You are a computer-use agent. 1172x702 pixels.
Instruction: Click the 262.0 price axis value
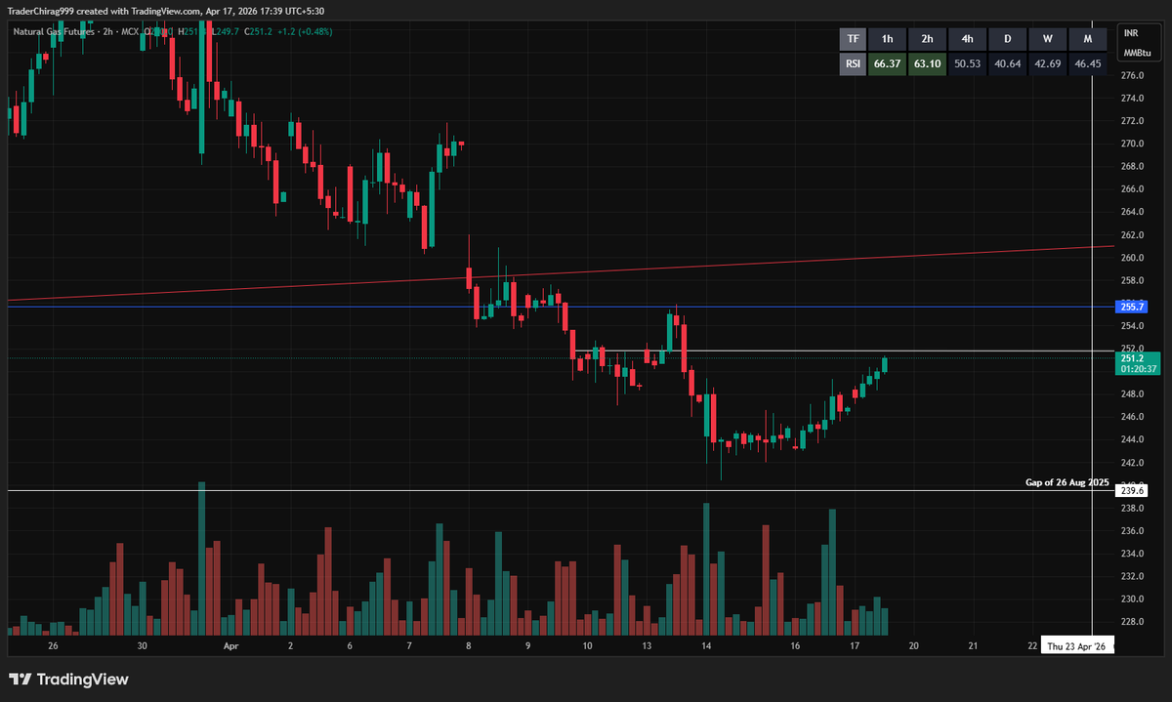[x=1133, y=235]
